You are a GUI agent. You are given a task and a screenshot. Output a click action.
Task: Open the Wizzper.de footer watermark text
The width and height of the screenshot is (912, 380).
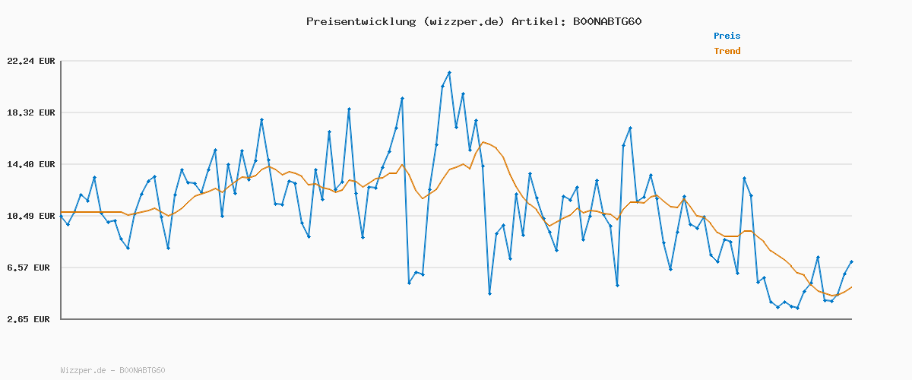[83, 370]
